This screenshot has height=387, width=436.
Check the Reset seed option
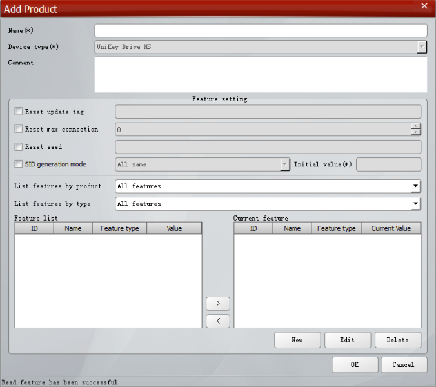tap(18, 146)
